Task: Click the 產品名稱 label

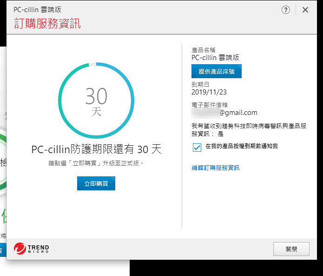Action: pos(204,50)
